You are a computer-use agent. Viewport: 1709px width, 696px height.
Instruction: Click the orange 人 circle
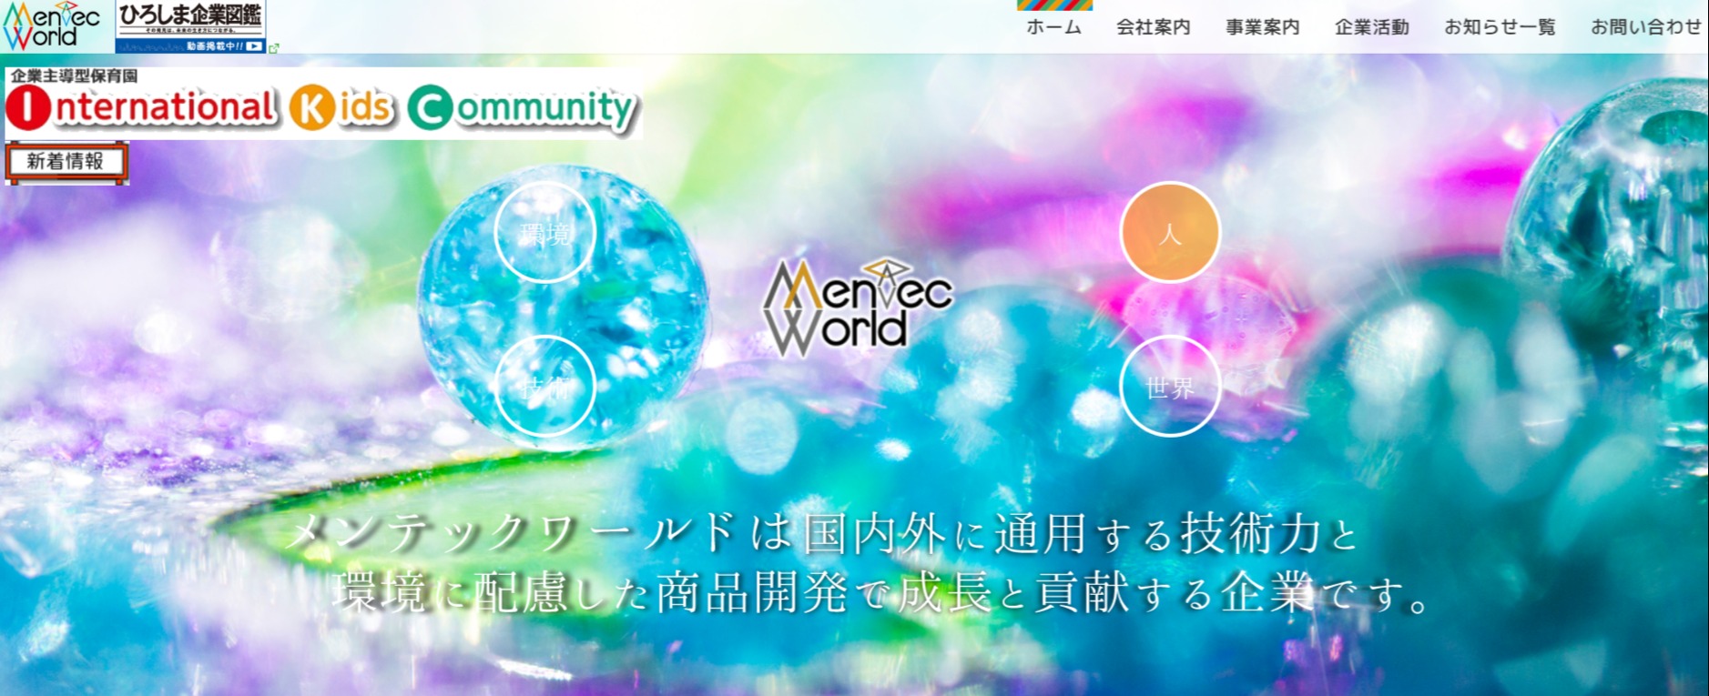click(x=1169, y=233)
